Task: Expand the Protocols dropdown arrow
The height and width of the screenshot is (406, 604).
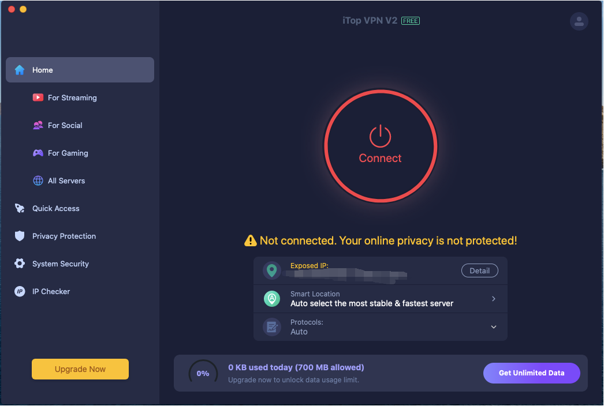Action: tap(494, 327)
